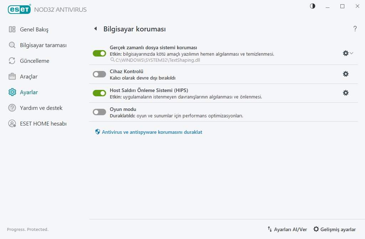Click Host Saldırı Önleme Sistemi (HIPS) title
Viewport: 365px width, 239px height.
pyautogui.click(x=149, y=90)
